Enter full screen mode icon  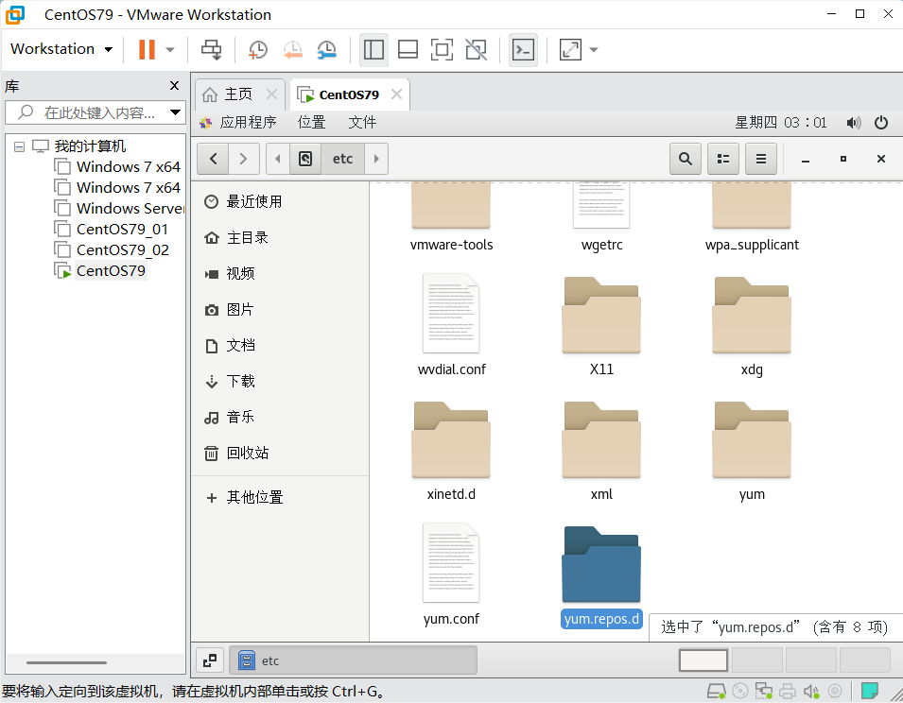point(442,49)
